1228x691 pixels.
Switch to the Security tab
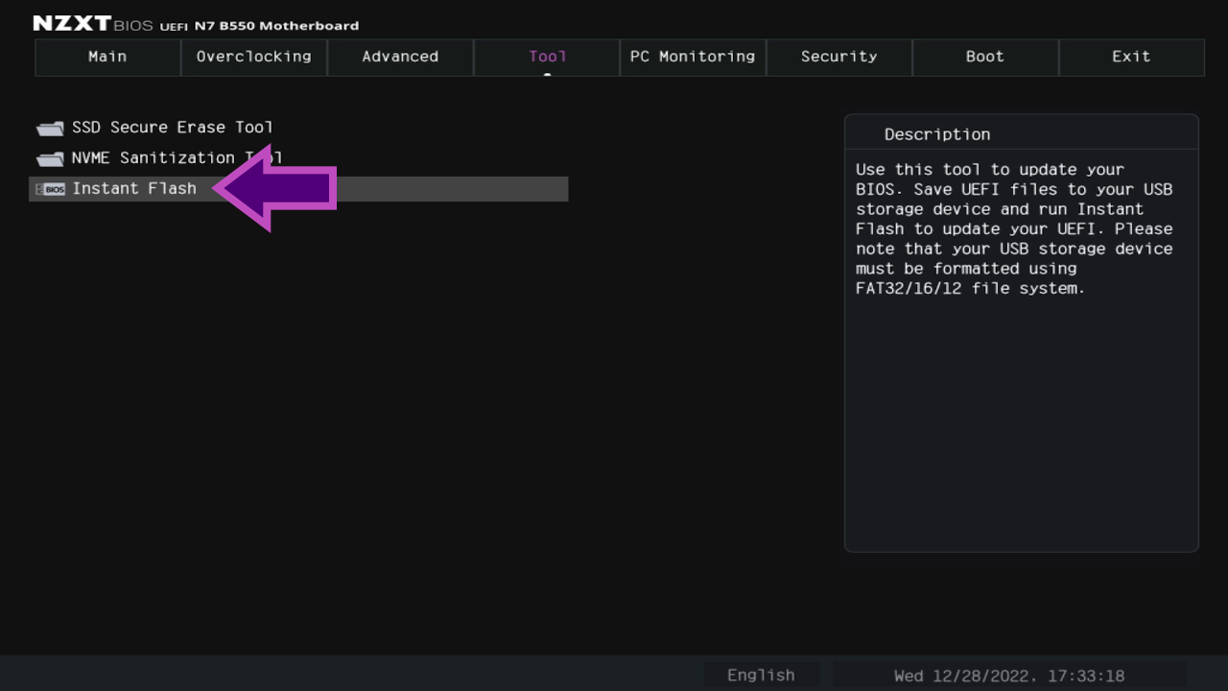[x=838, y=57]
